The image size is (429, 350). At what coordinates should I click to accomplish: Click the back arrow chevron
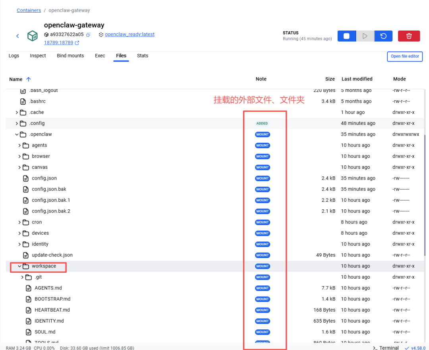17,36
